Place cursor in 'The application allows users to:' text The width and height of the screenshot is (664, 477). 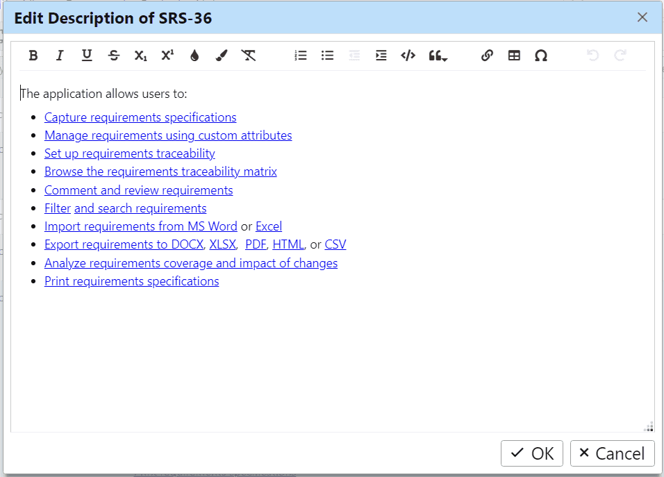pos(103,94)
